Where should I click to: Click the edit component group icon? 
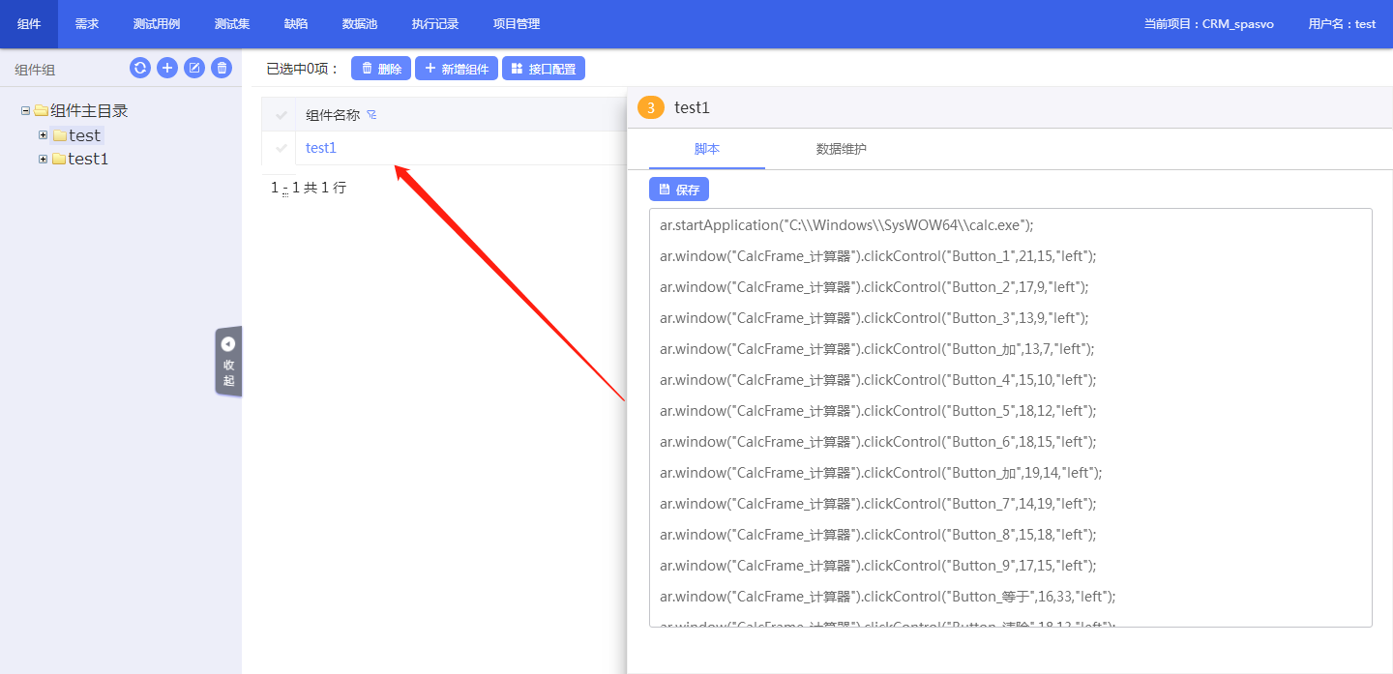click(x=194, y=68)
